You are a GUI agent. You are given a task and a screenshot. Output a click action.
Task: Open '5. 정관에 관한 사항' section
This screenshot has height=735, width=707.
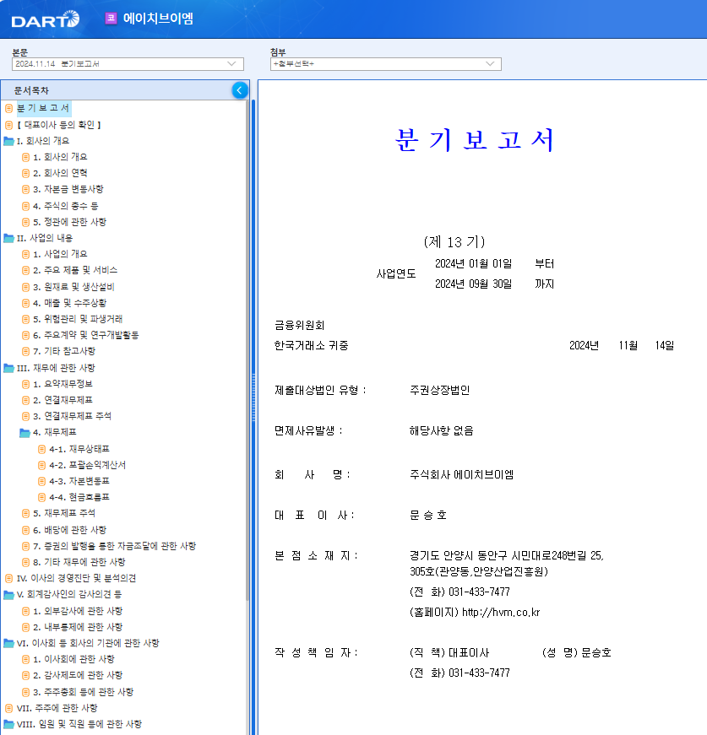69,222
